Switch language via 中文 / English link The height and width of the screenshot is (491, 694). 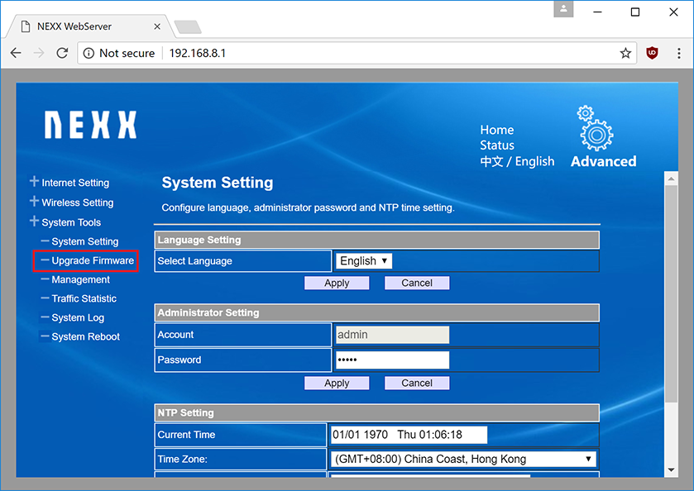click(518, 161)
